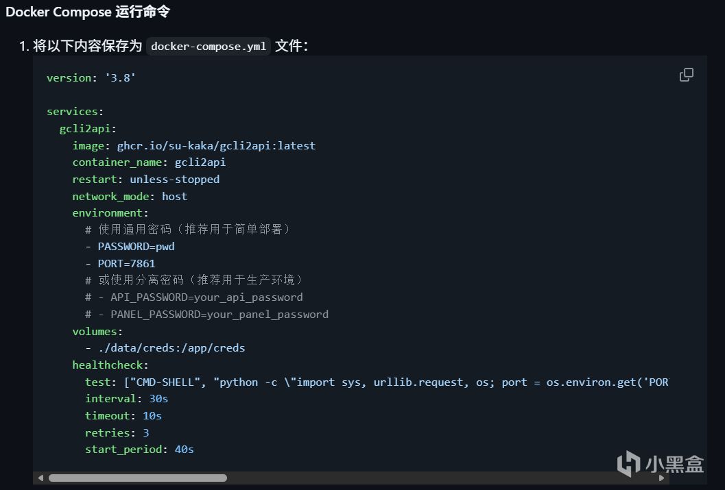Click the commented PANEL_PASSWORD line
Image resolution: width=725 pixels, height=490 pixels.
pyautogui.click(x=206, y=315)
